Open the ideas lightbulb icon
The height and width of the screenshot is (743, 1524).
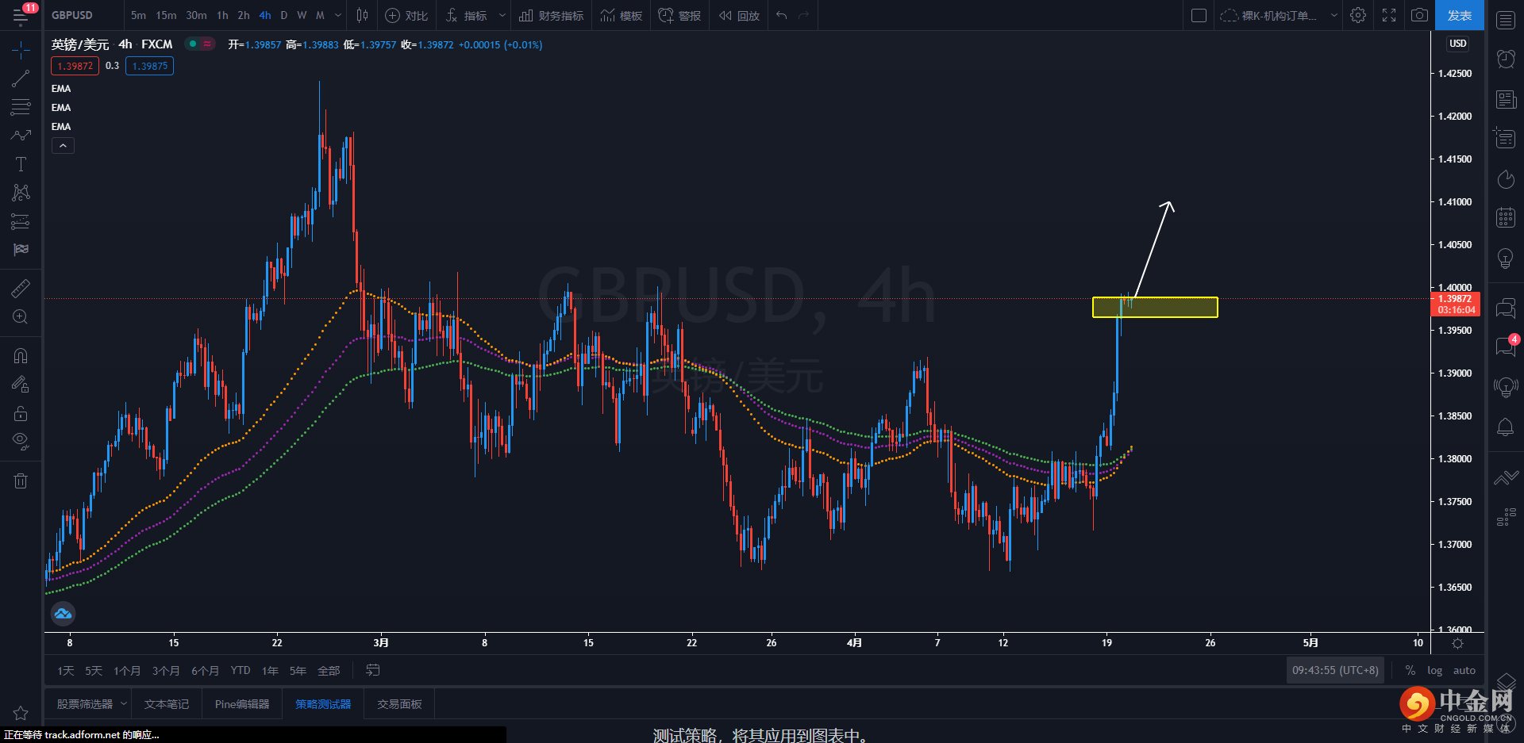1506,259
